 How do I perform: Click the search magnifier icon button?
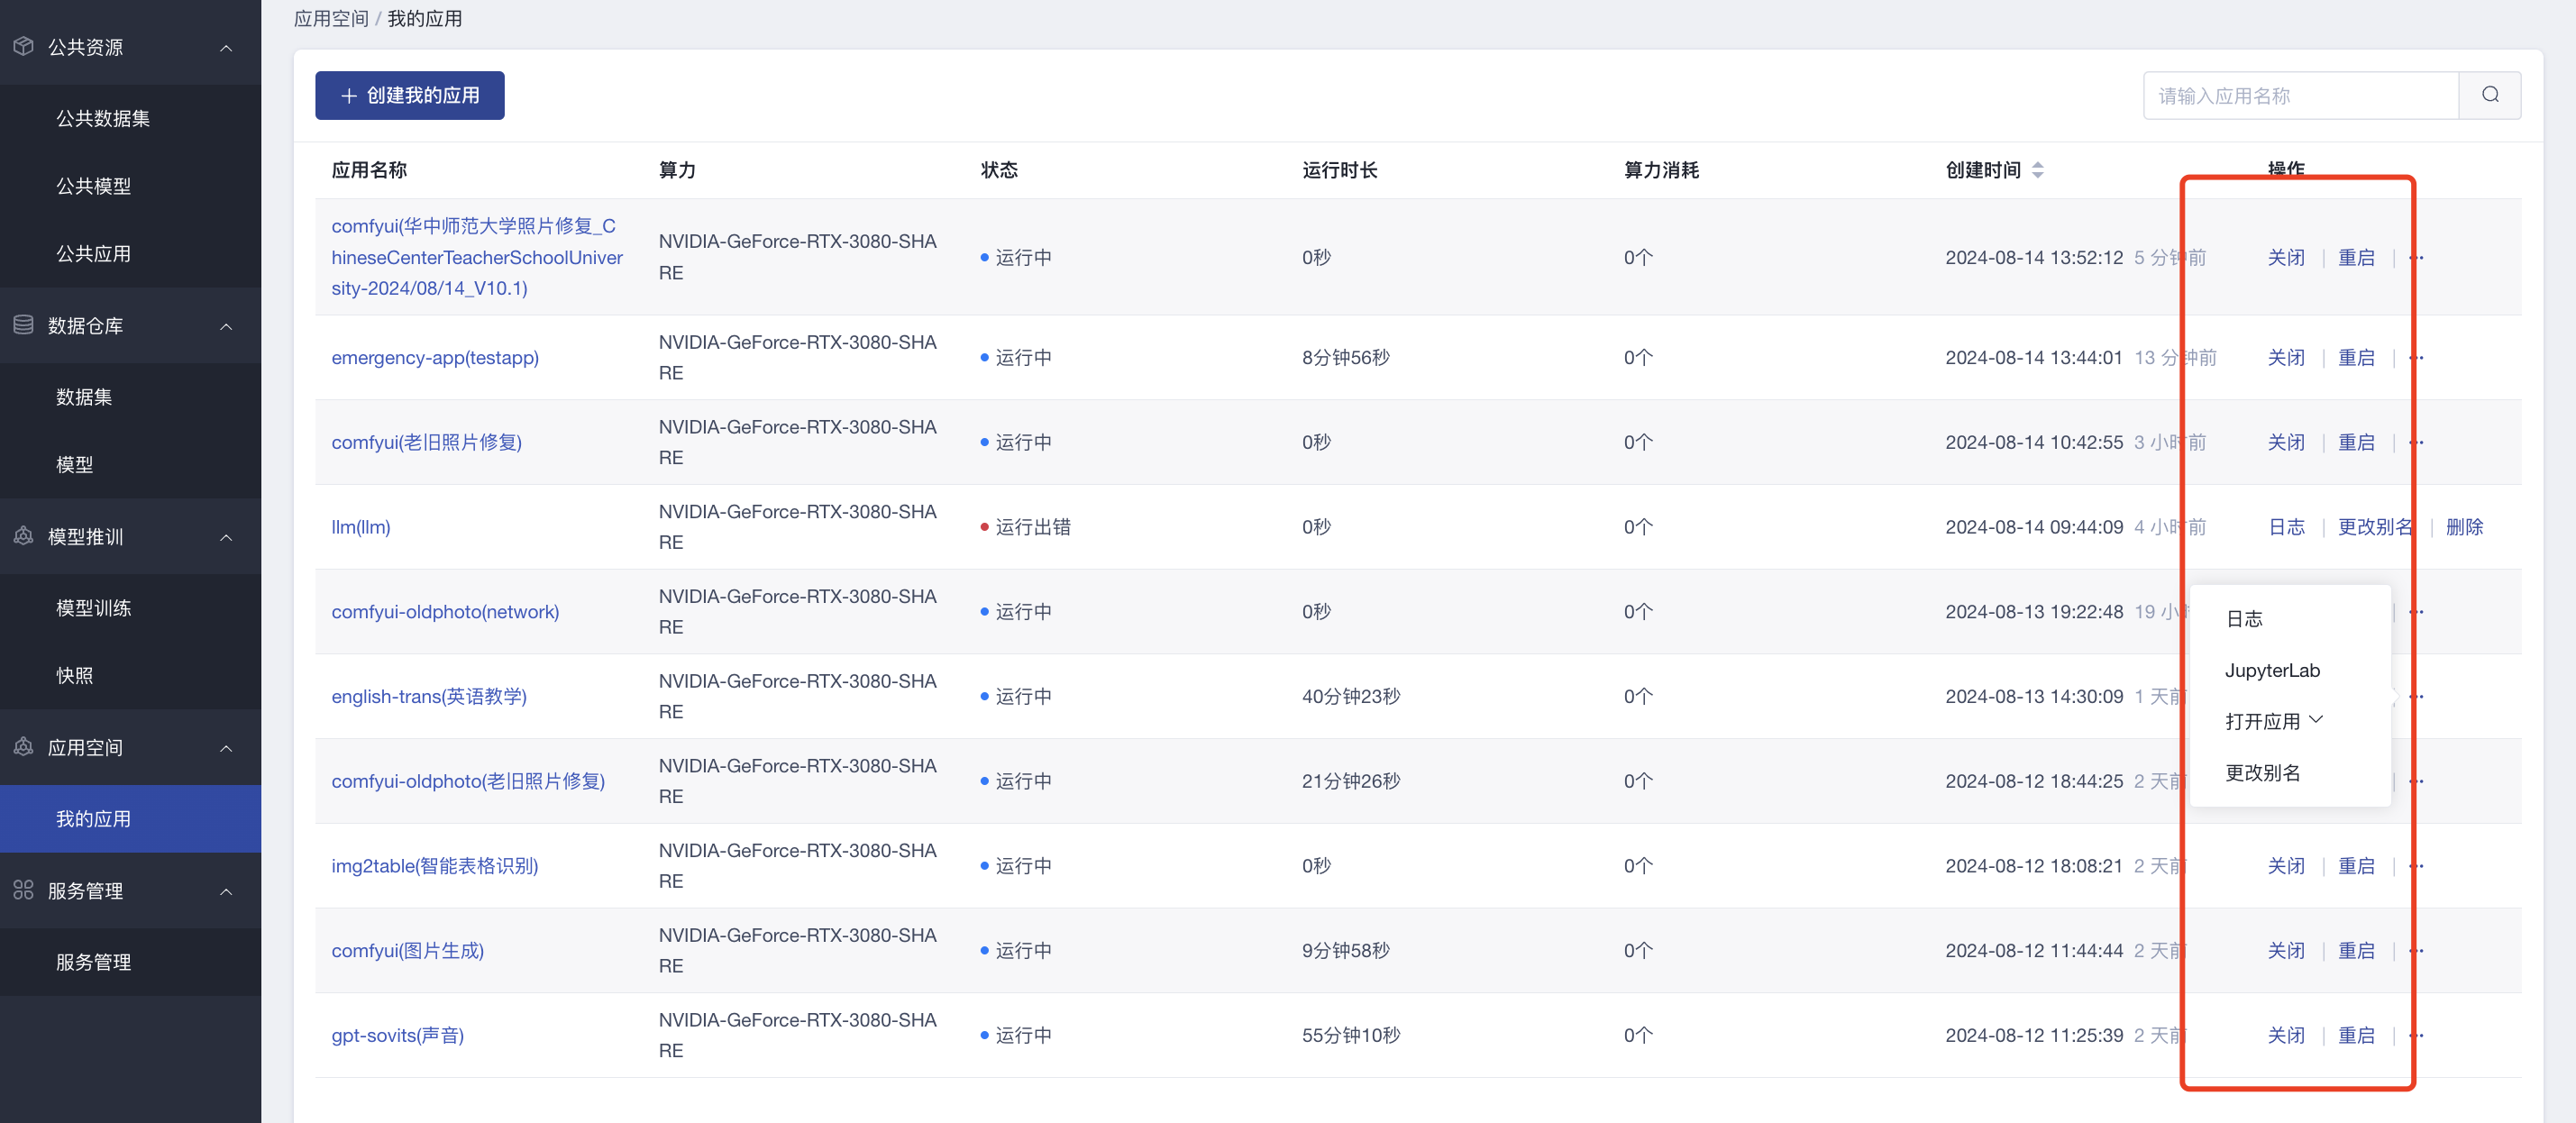click(x=2489, y=95)
